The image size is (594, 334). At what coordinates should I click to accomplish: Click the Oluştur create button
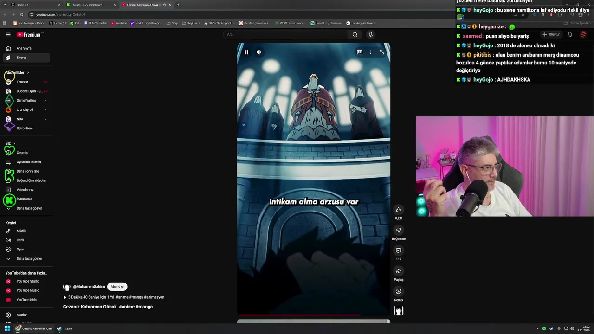tap(551, 34)
